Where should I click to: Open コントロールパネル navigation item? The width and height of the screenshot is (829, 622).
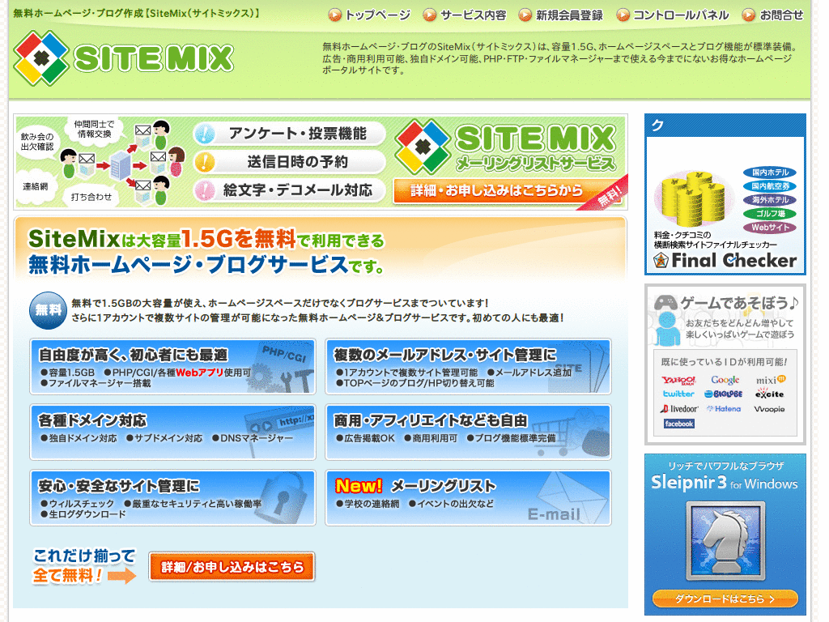click(x=673, y=15)
